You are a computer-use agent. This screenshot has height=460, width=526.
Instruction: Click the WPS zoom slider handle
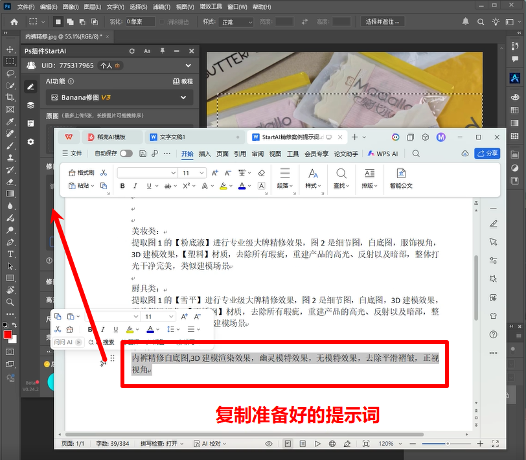(x=447, y=444)
